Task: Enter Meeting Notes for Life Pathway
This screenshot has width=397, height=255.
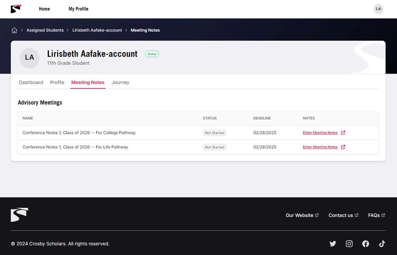Action: tap(320, 147)
